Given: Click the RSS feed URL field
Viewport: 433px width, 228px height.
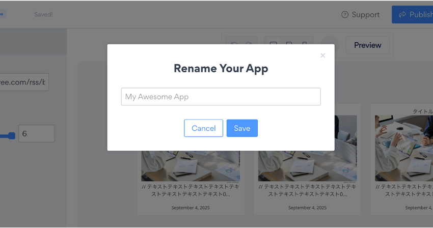Looking at the screenshot, I should [x=24, y=82].
